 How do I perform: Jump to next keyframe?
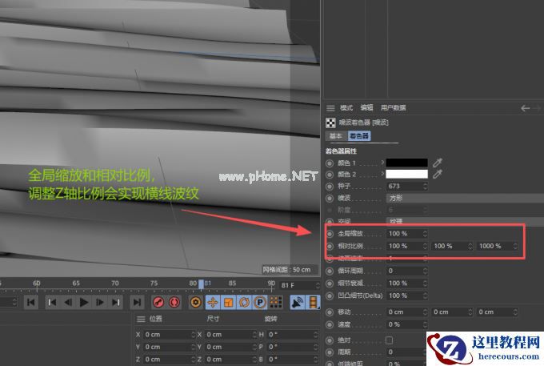[x=115, y=302]
